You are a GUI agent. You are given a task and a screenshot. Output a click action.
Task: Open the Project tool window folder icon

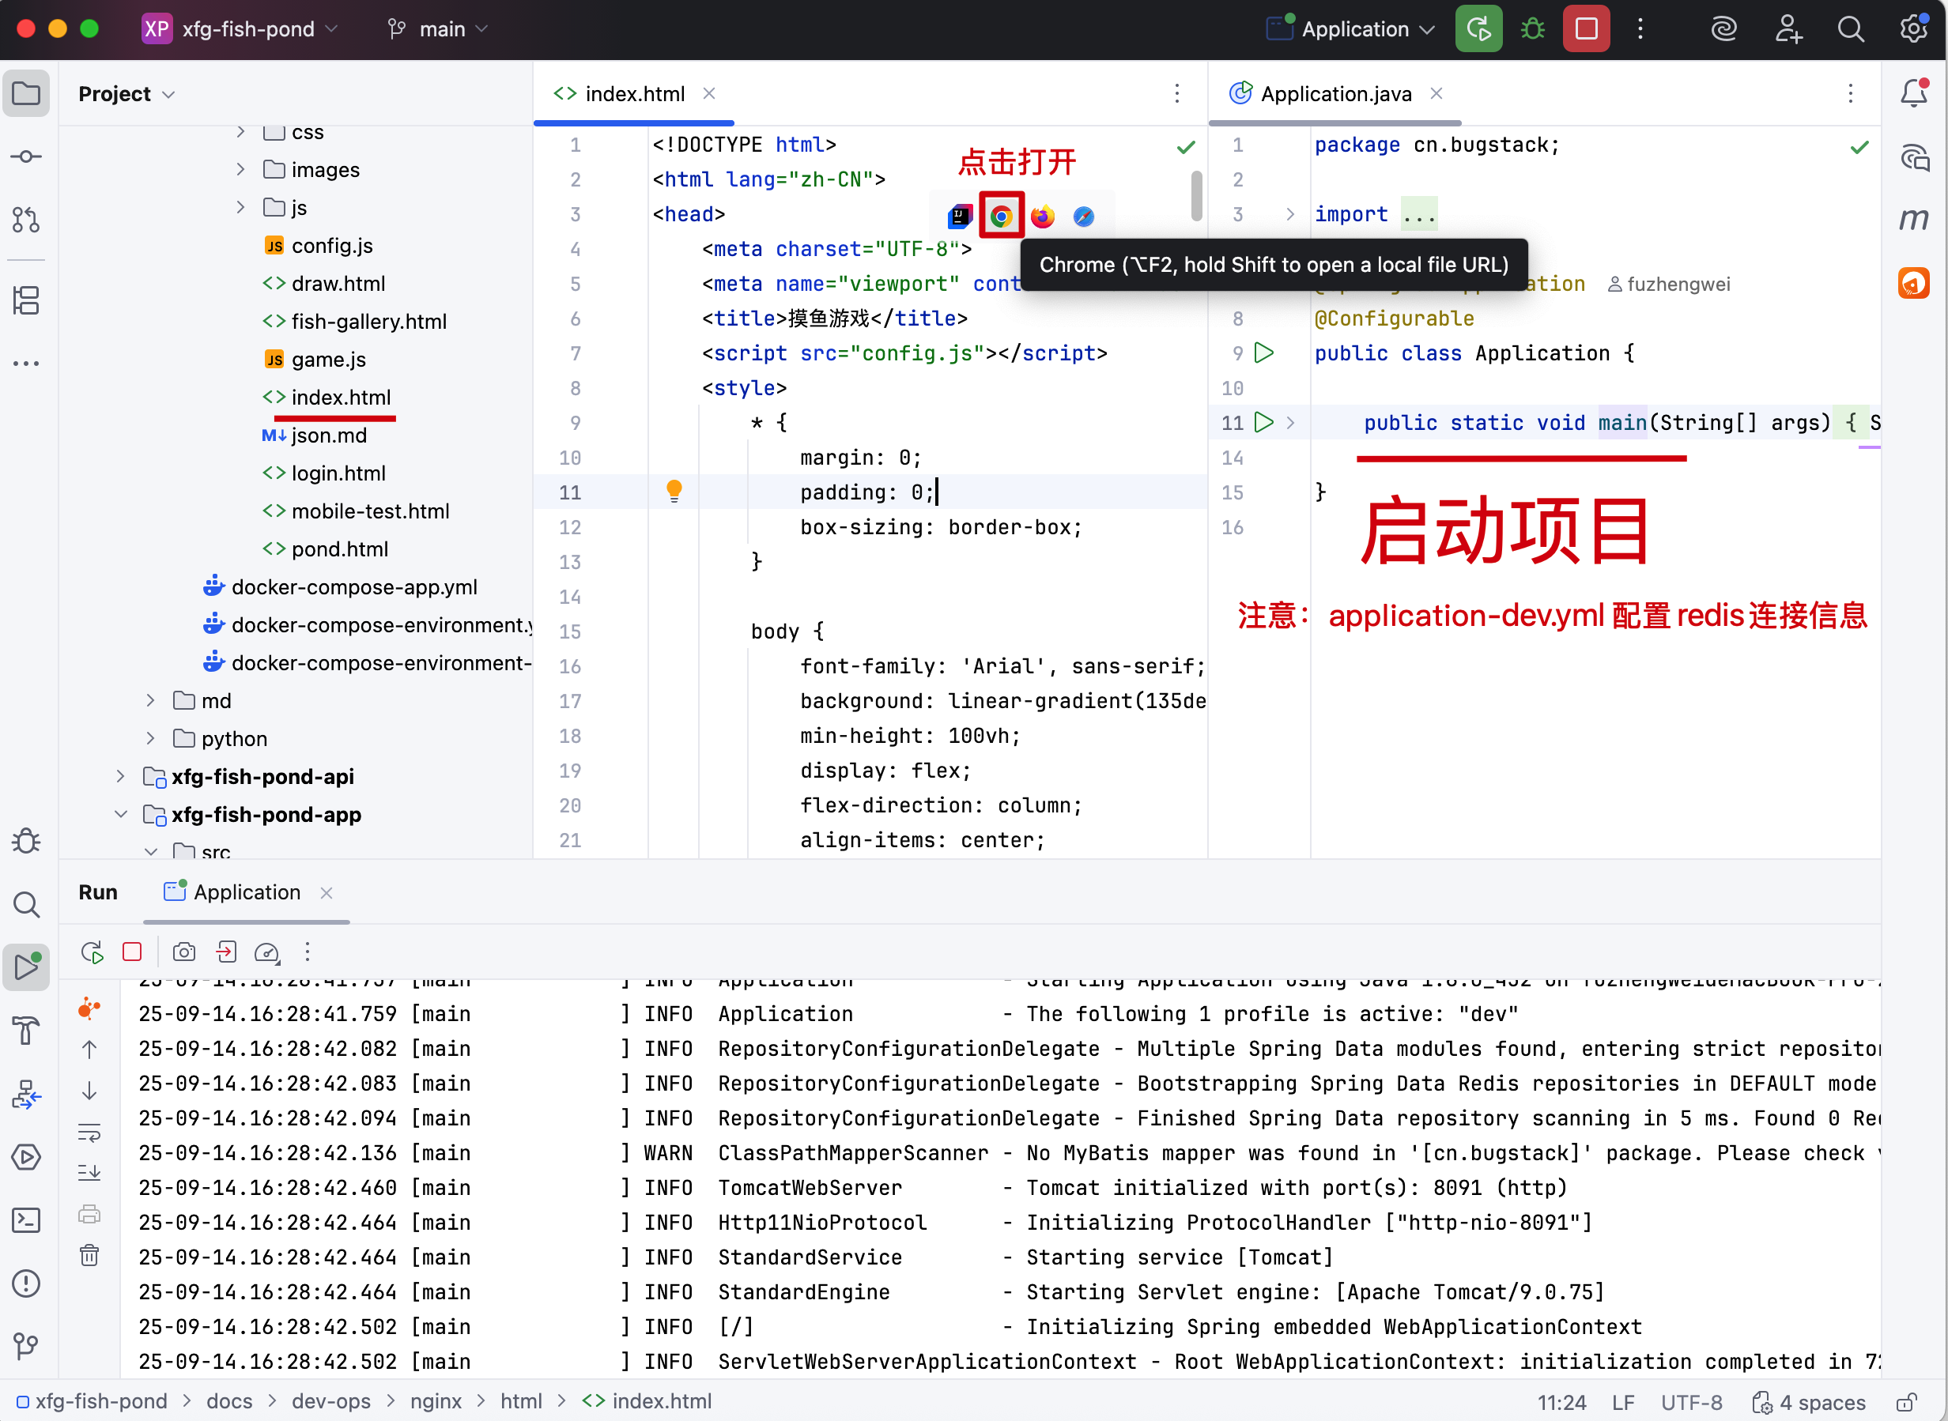(26, 93)
